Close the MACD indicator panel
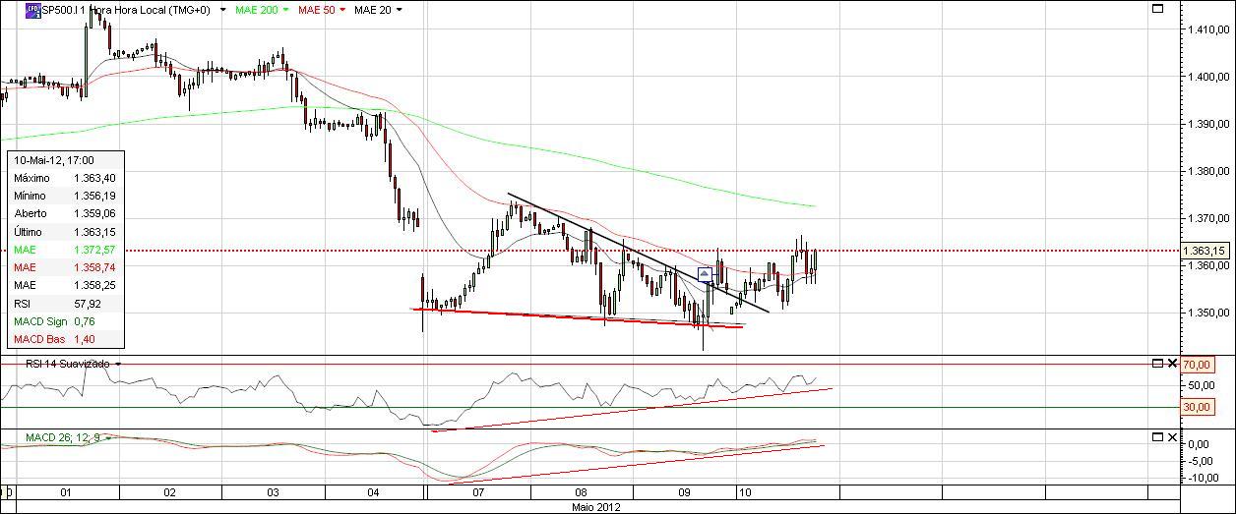 [x=1171, y=437]
